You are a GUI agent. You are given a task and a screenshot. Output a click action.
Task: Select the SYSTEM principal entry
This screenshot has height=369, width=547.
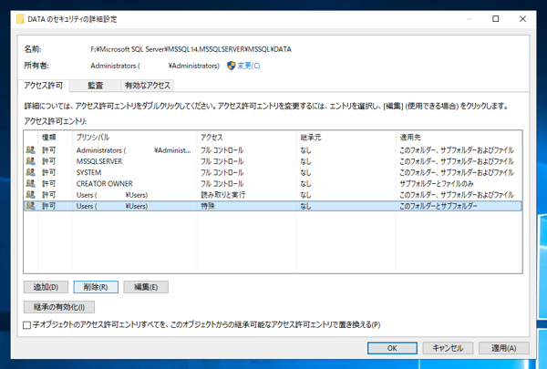click(273, 172)
